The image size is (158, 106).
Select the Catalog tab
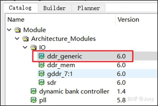(21, 8)
